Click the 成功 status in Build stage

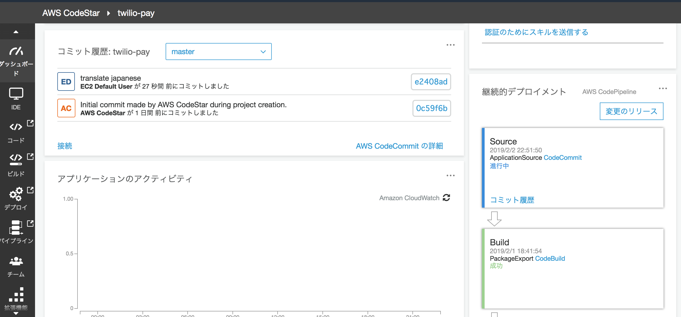[496, 266]
